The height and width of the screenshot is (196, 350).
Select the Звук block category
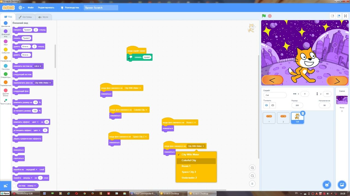click(x=5, y=42)
